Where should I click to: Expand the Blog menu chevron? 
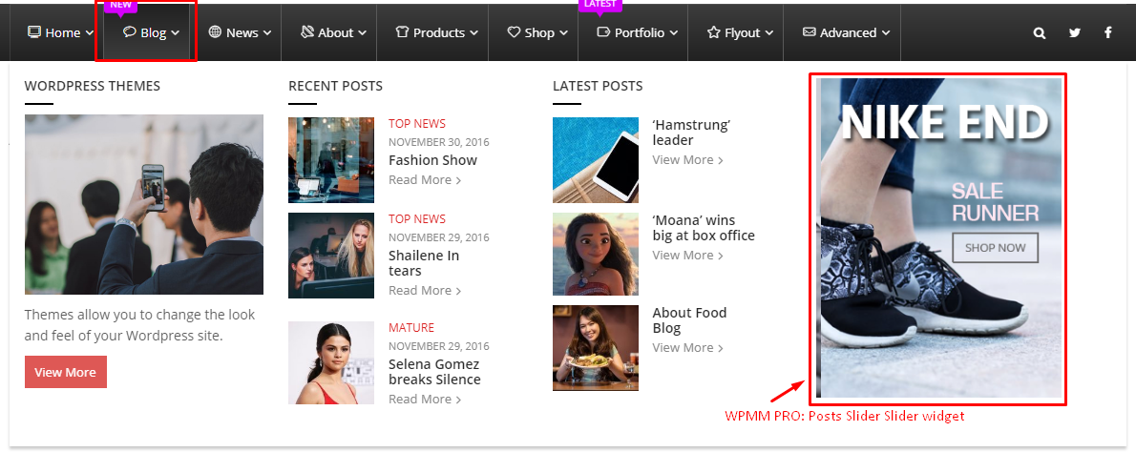(x=176, y=33)
